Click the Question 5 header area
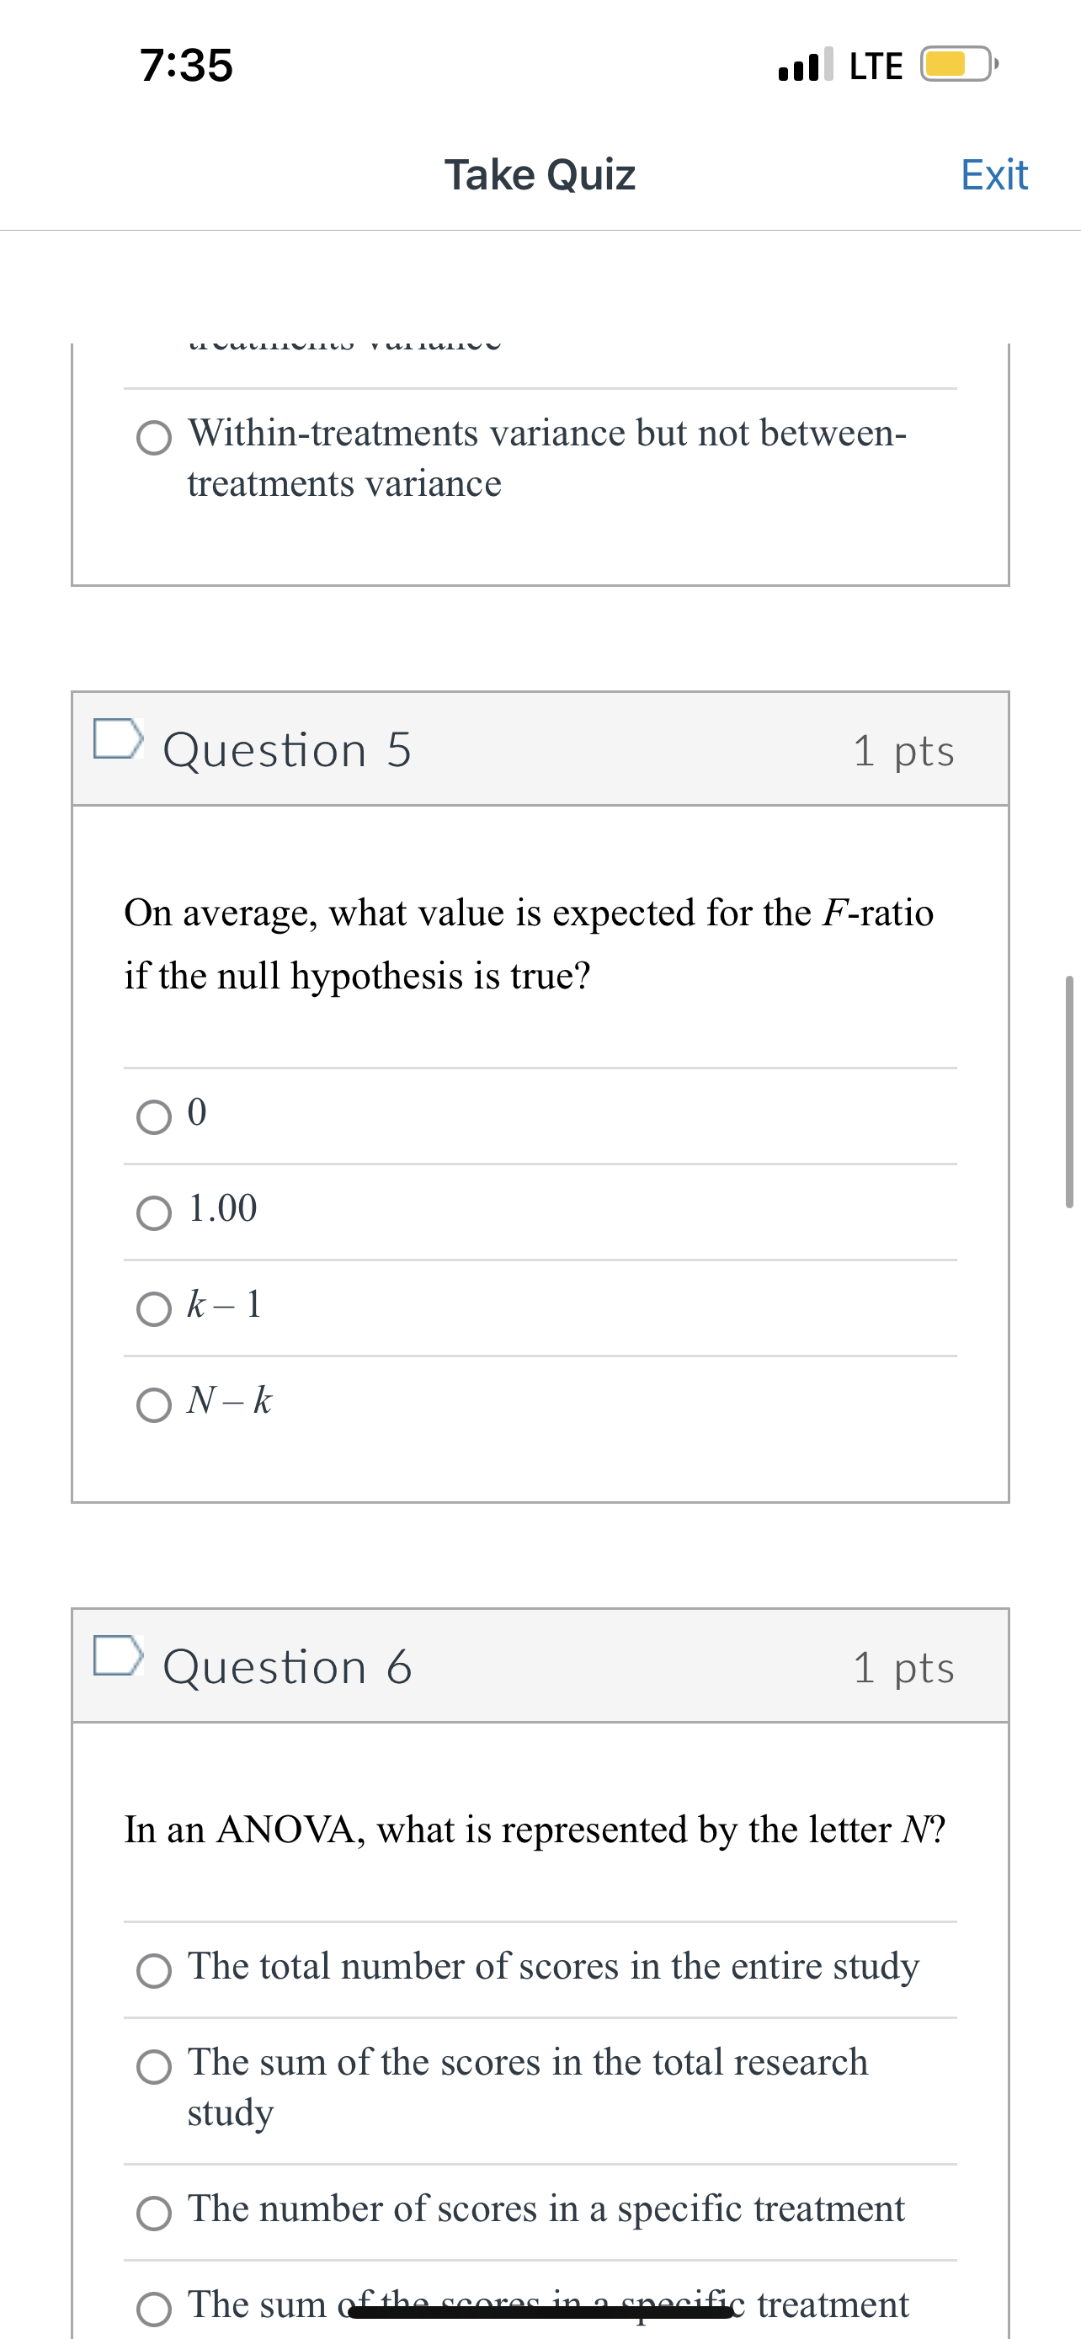 286,749
